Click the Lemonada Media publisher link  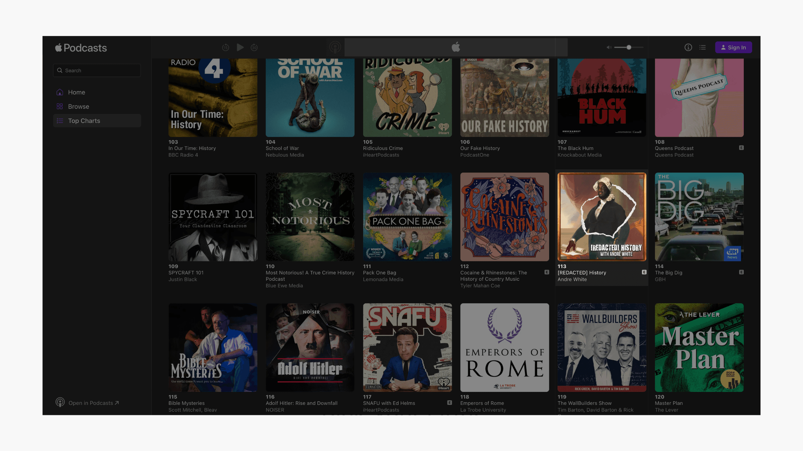point(383,279)
